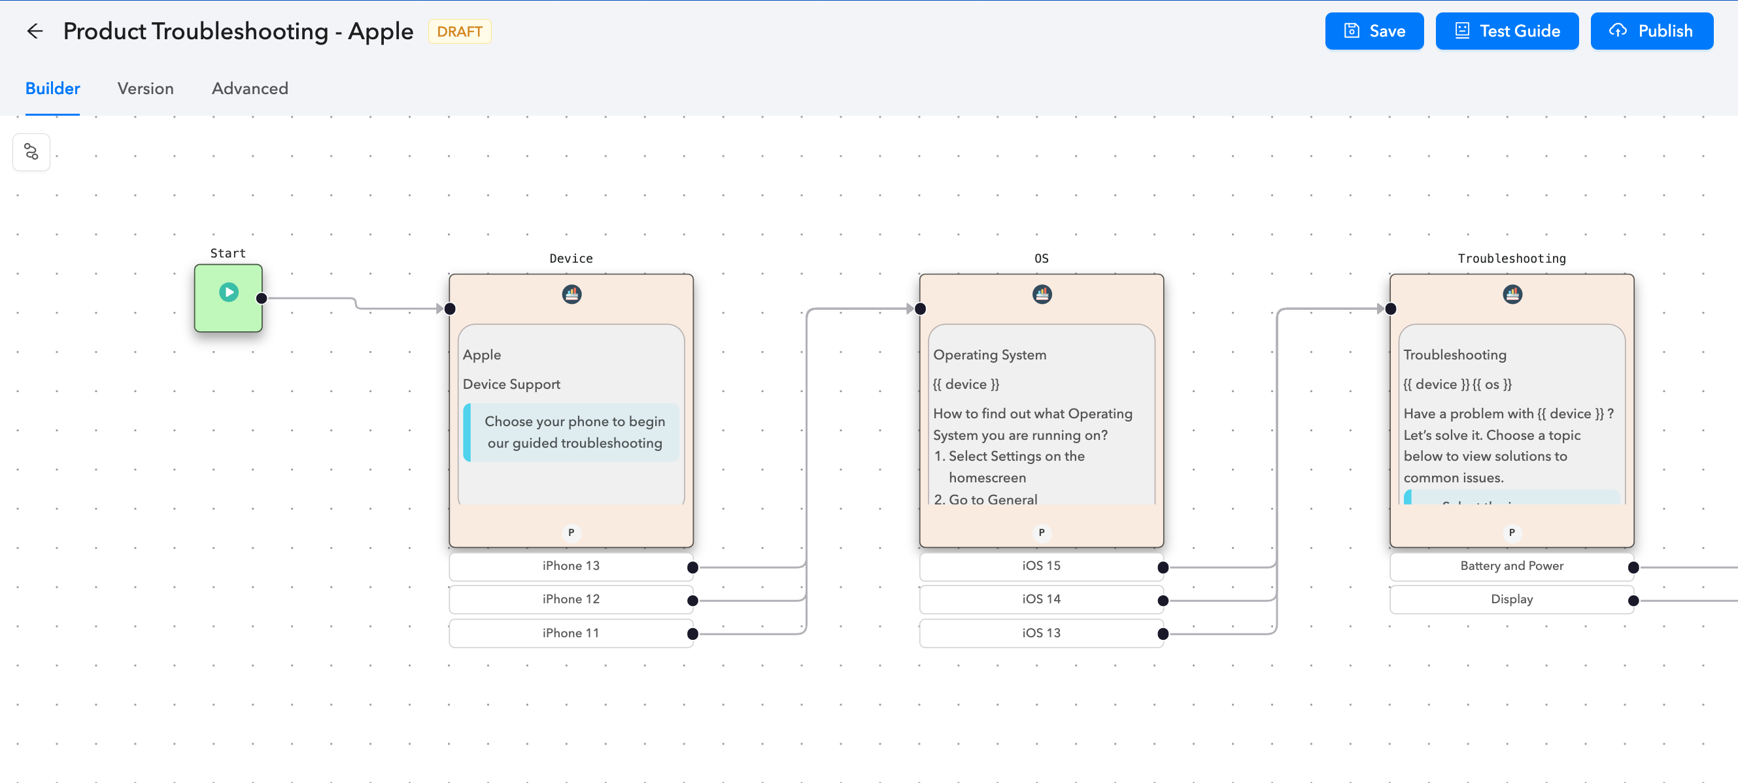Click the back arrow icon
The width and height of the screenshot is (1738, 783).
35,31
